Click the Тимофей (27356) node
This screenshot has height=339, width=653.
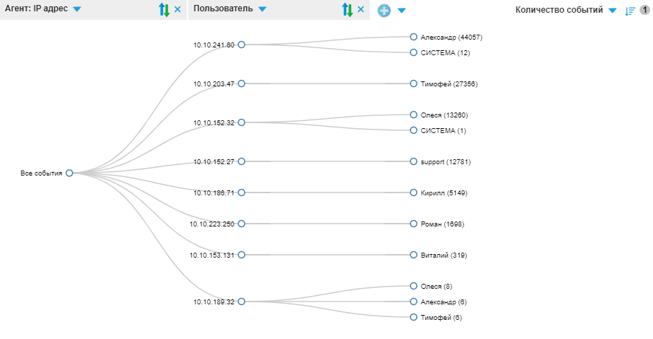tap(414, 84)
